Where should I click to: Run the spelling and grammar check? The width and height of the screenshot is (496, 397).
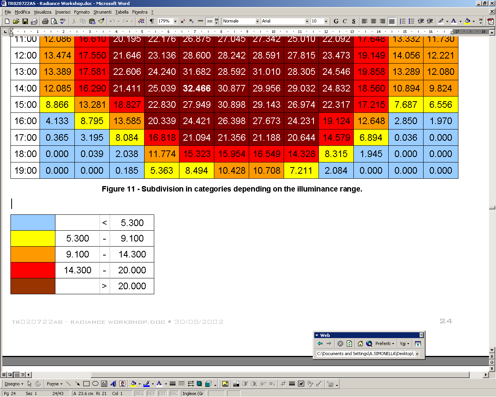coord(63,21)
